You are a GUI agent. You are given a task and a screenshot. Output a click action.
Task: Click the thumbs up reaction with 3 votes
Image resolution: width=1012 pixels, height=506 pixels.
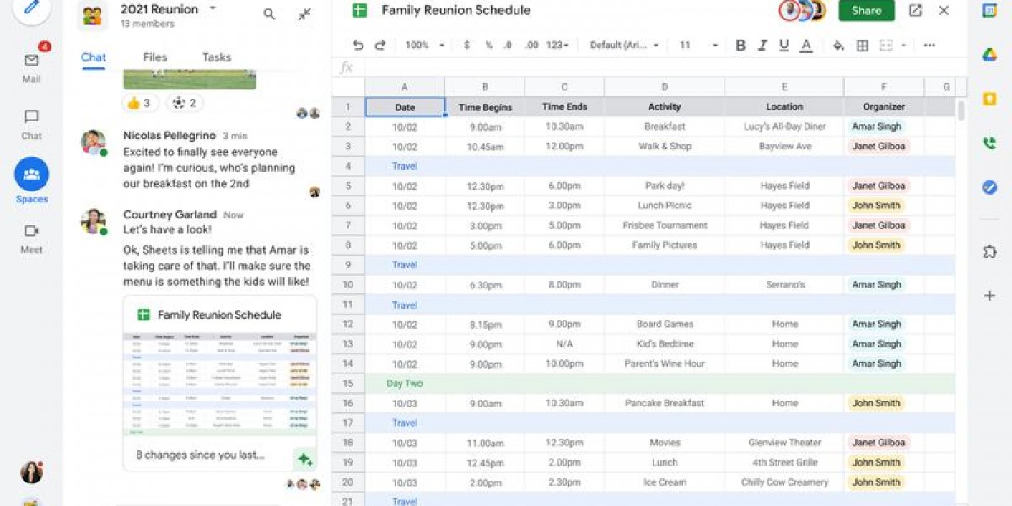pos(140,103)
